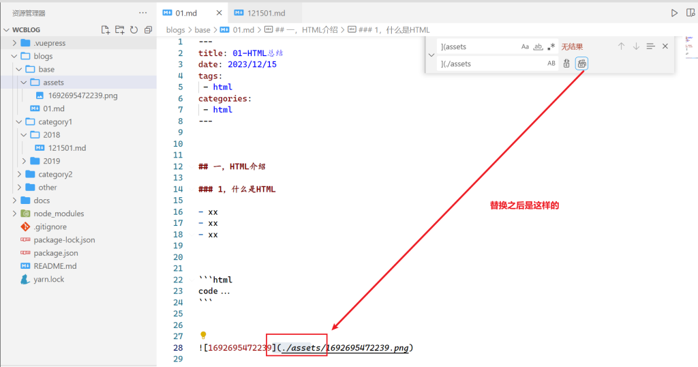Screen dimensions: 698x367
Task: Open 1692695472239.png in explorer
Action: pos(82,96)
